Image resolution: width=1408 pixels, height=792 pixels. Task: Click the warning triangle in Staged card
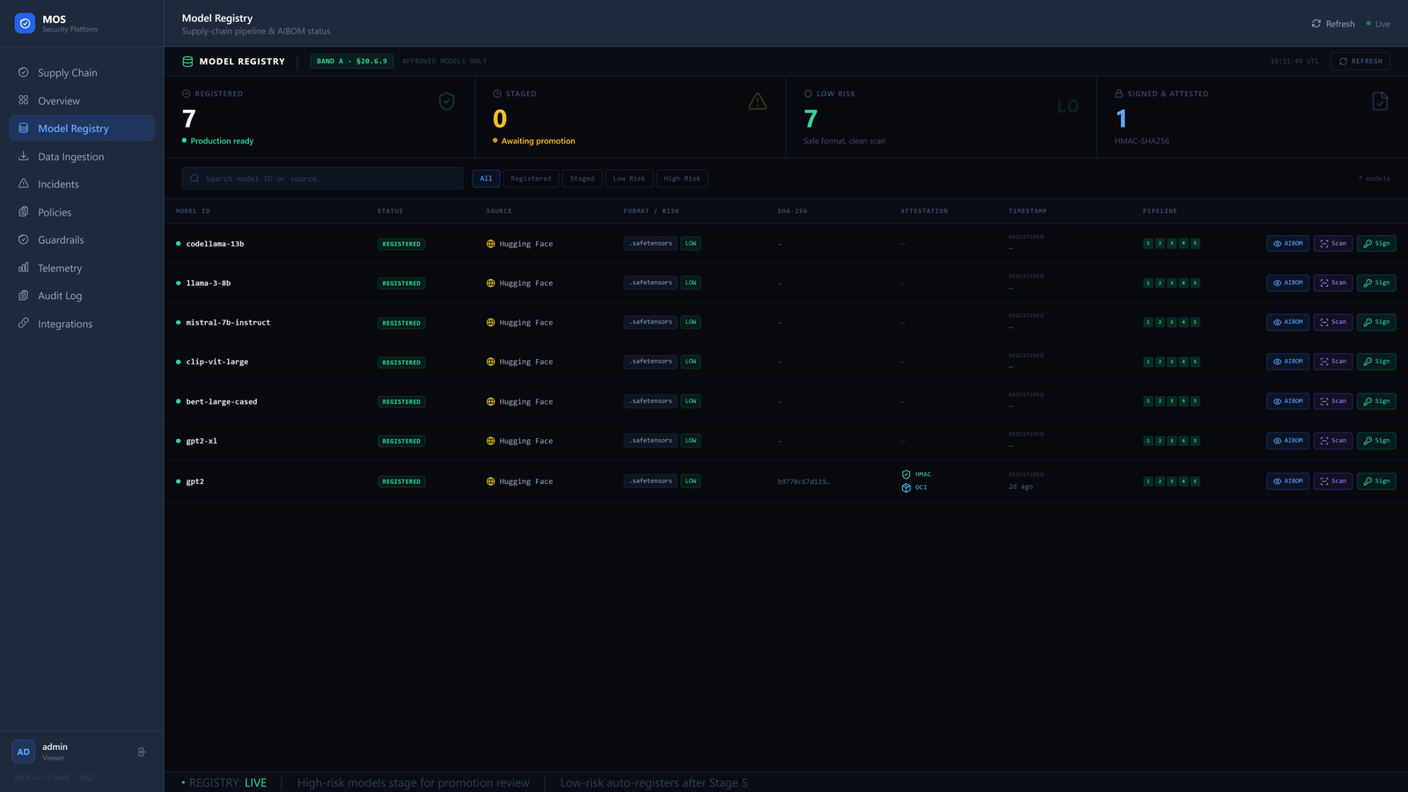(758, 101)
